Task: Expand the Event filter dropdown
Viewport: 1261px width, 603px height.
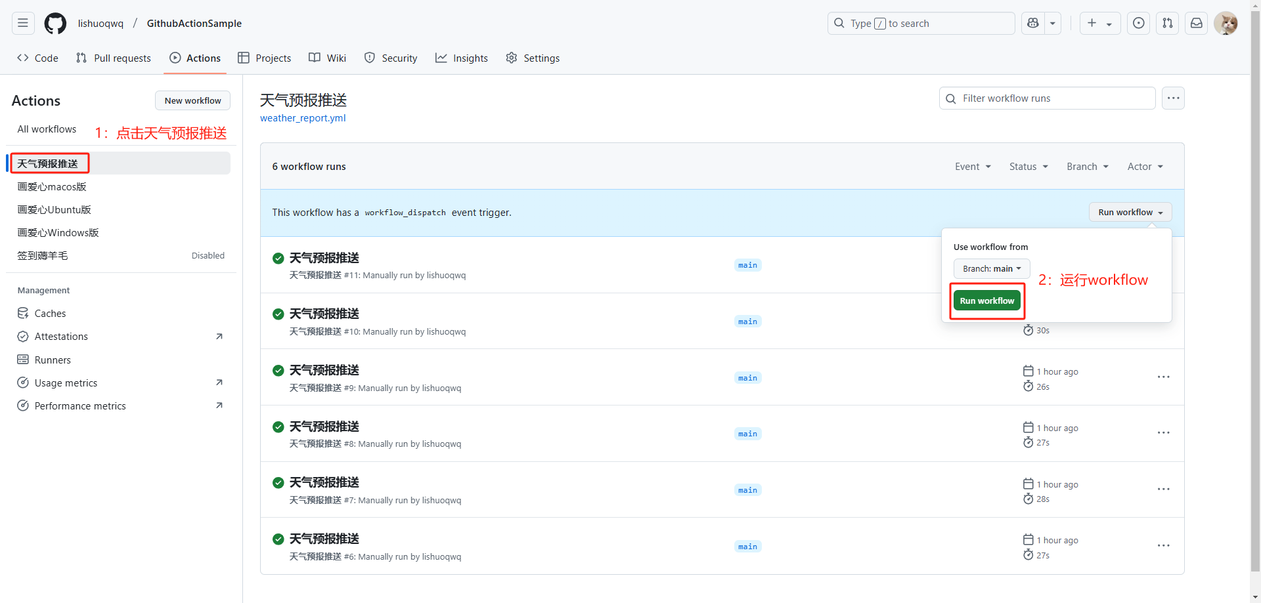Action: [972, 167]
